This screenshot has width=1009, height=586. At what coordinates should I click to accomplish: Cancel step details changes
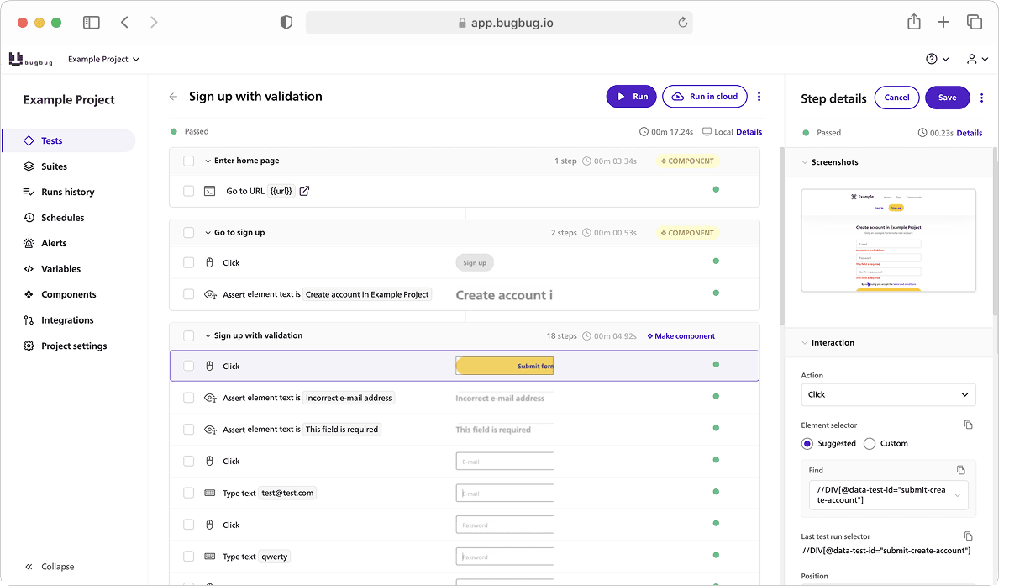point(896,98)
